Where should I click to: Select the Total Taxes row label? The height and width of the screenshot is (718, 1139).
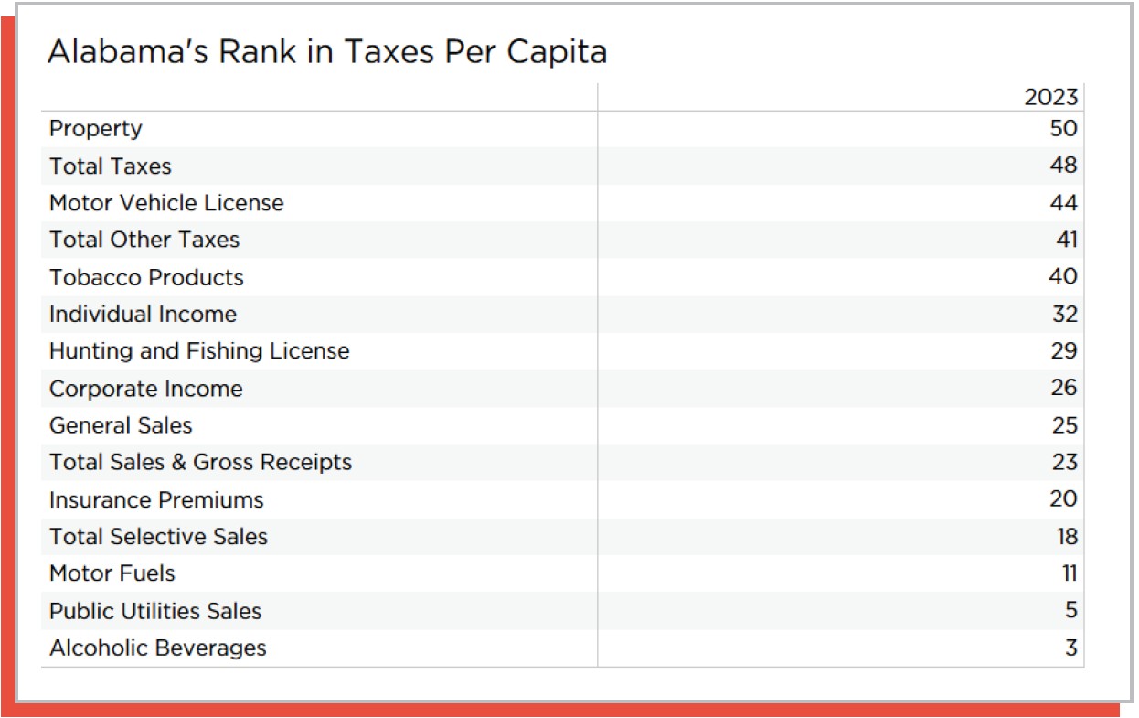pyautogui.click(x=111, y=166)
